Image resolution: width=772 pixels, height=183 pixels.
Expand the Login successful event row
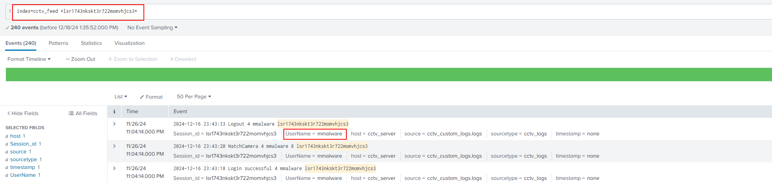(x=114, y=169)
